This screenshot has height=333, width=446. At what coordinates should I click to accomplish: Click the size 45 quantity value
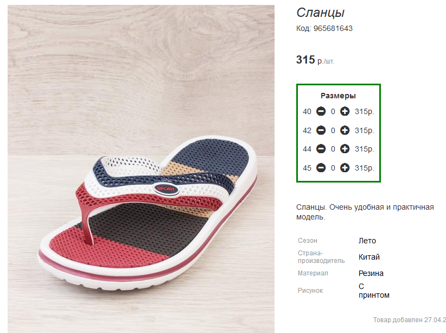click(x=333, y=168)
